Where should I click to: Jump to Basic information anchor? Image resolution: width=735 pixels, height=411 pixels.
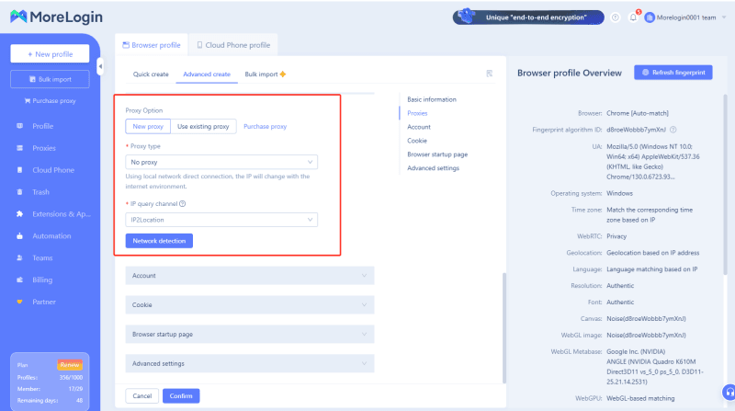[431, 99]
